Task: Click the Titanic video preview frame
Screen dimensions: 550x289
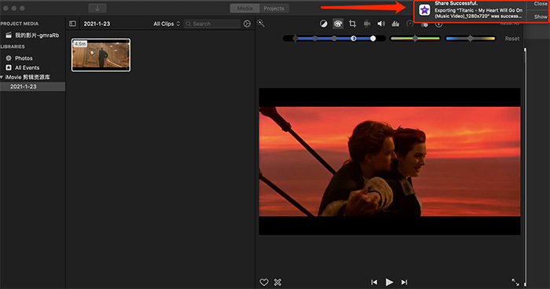Action: [390, 161]
